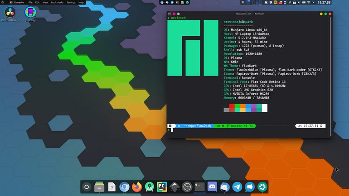This screenshot has width=349, height=196.
Task: Click the white color block in neofetch output
Action: tap(265, 108)
